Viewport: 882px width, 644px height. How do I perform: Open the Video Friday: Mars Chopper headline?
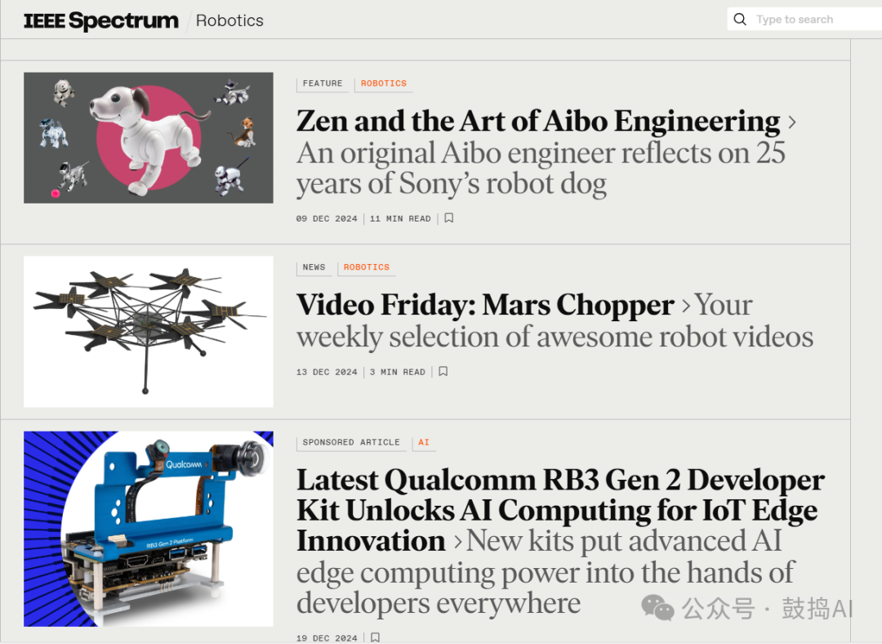click(485, 306)
